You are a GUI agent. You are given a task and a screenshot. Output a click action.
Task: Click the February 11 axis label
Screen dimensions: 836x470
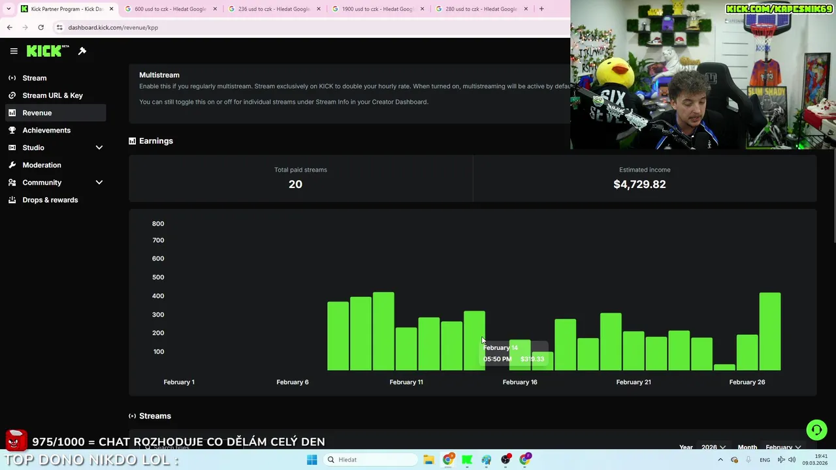[406, 382]
